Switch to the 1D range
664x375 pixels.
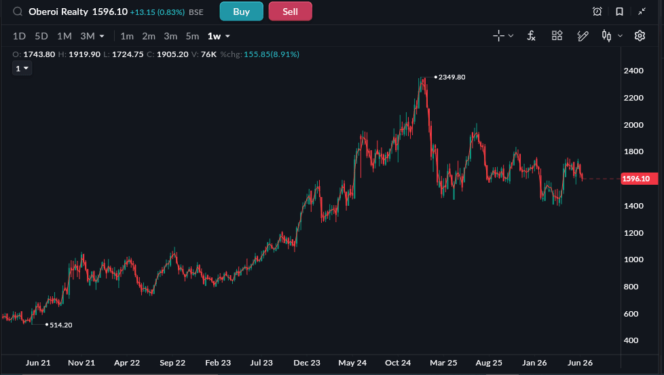19,36
